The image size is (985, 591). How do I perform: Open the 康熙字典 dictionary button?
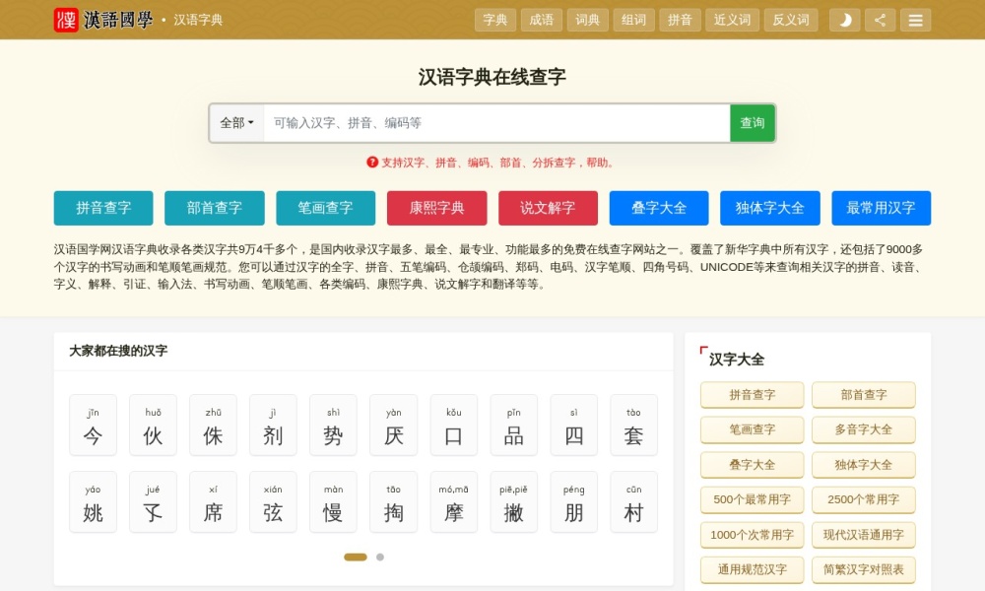point(437,208)
